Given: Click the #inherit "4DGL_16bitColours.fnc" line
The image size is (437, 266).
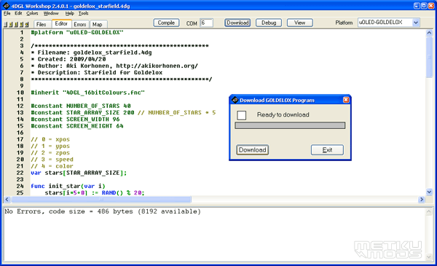Looking at the screenshot, I should [x=88, y=93].
